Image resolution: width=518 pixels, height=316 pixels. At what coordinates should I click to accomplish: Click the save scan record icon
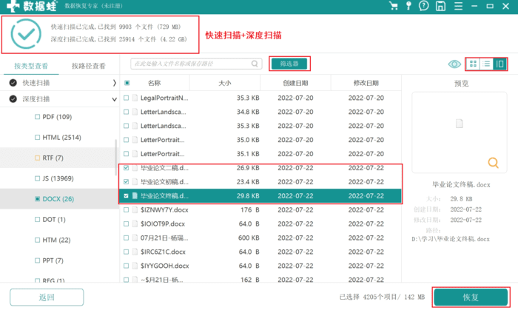(440, 7)
